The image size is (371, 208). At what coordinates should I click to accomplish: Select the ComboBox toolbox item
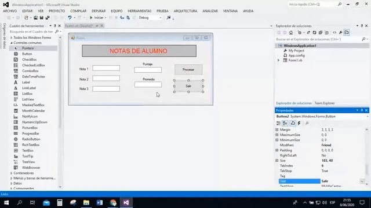click(30, 70)
